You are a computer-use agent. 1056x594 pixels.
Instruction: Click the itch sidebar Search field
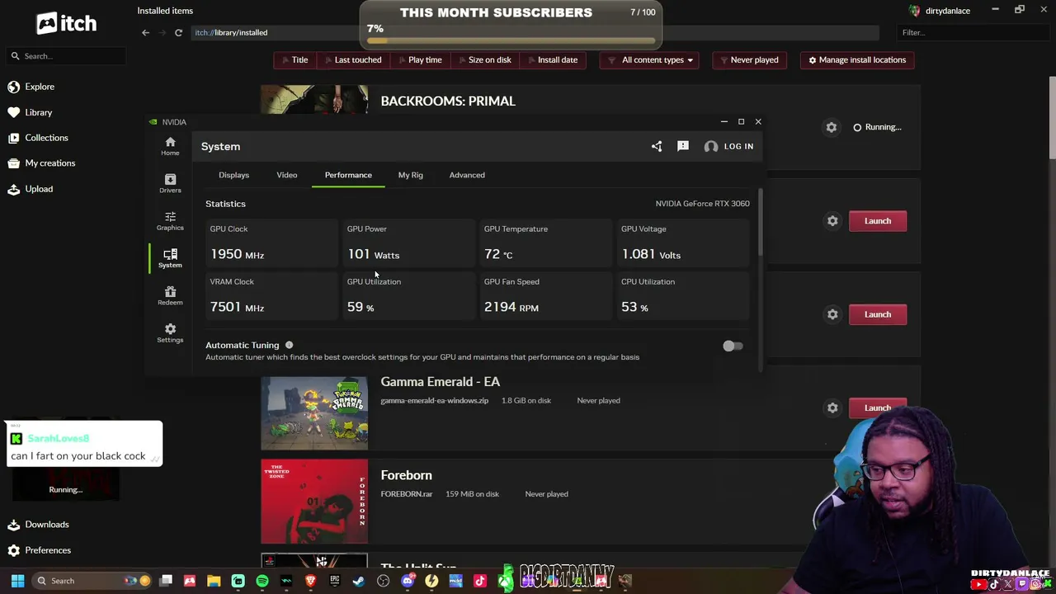pos(66,56)
